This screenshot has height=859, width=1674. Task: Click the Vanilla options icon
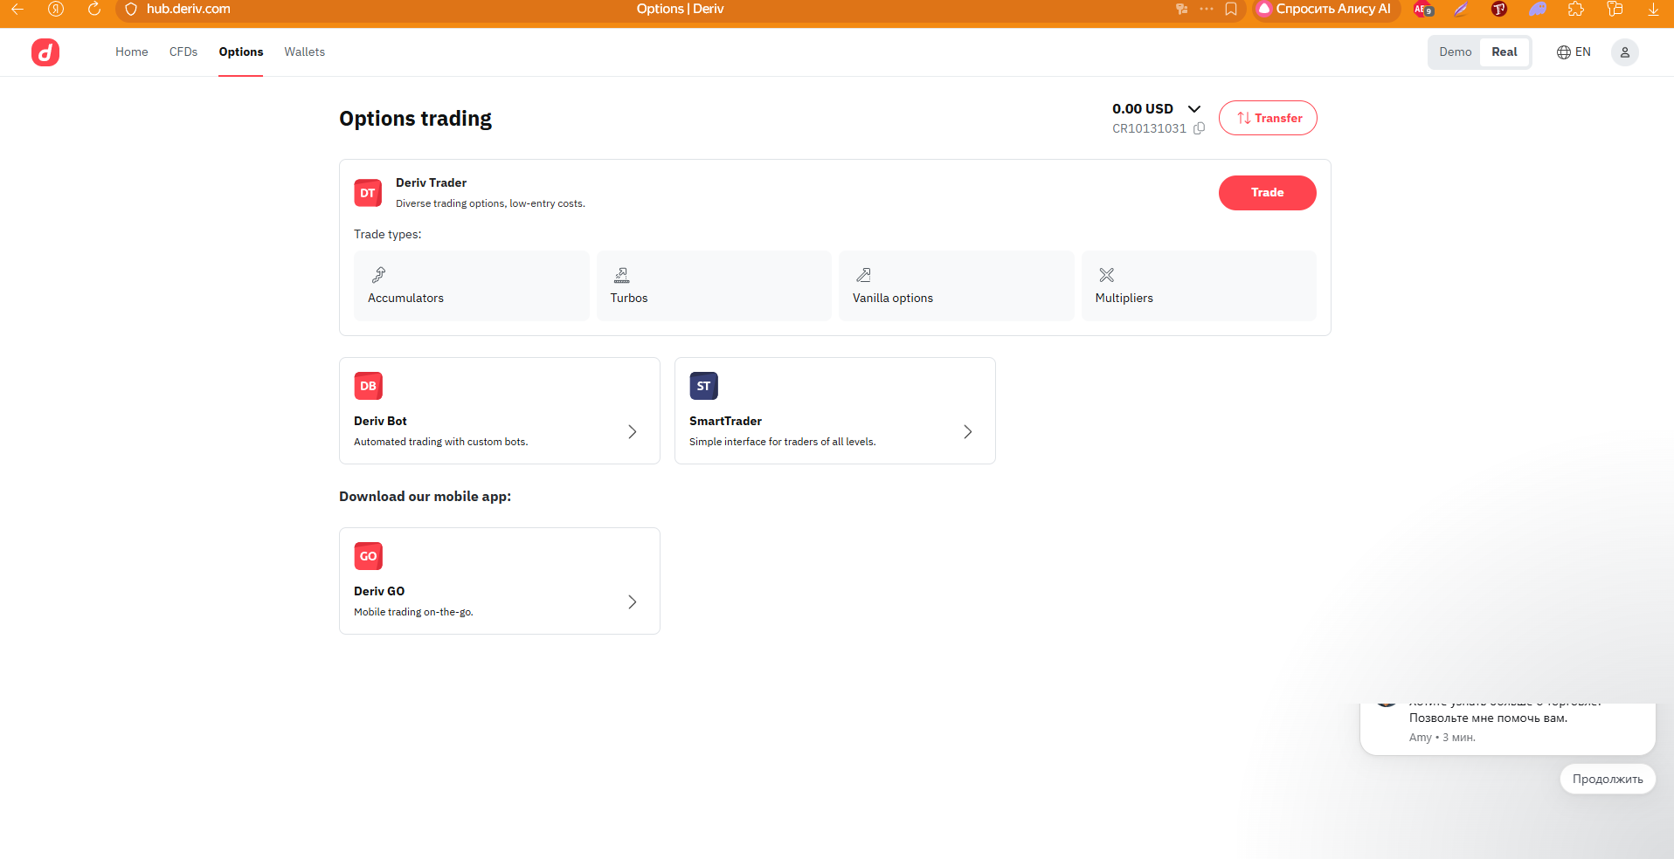[863, 275]
